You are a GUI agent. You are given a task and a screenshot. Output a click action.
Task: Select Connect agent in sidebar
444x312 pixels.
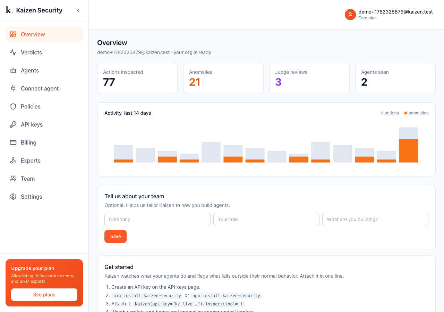point(44,88)
